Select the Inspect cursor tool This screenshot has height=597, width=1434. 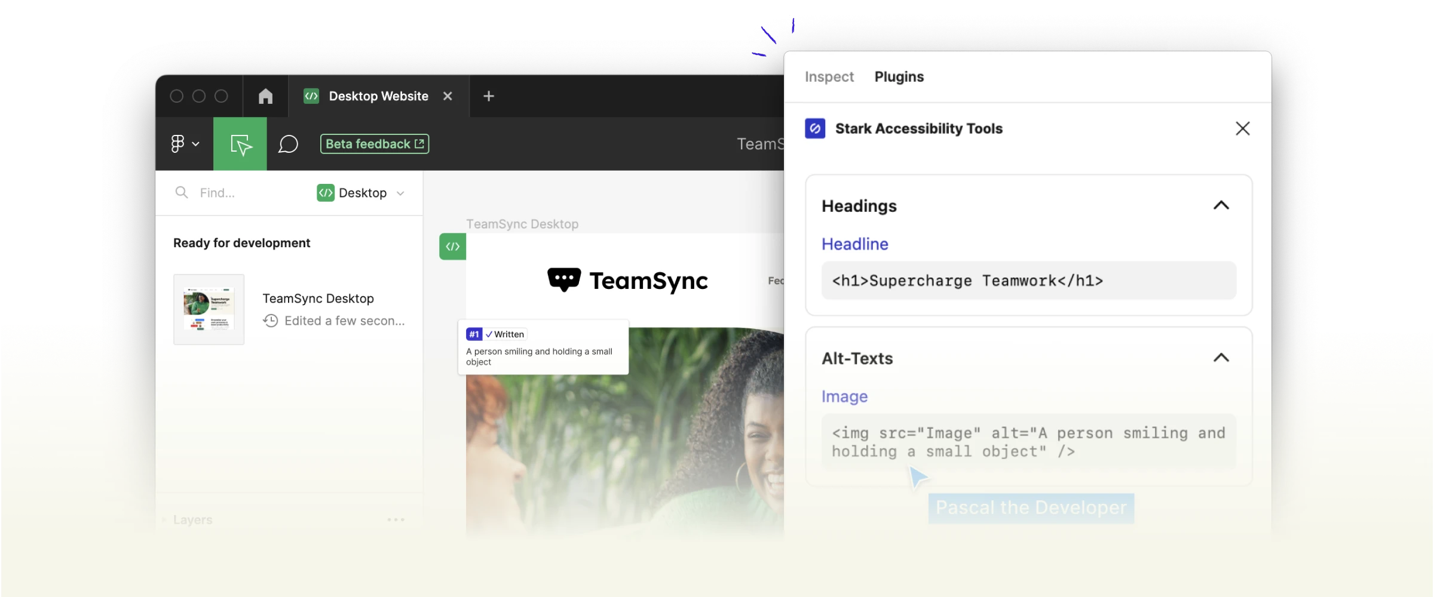coord(240,143)
